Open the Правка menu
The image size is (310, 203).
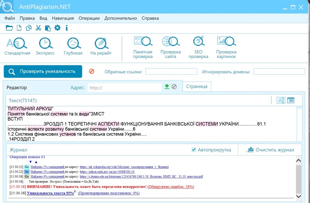click(x=27, y=18)
